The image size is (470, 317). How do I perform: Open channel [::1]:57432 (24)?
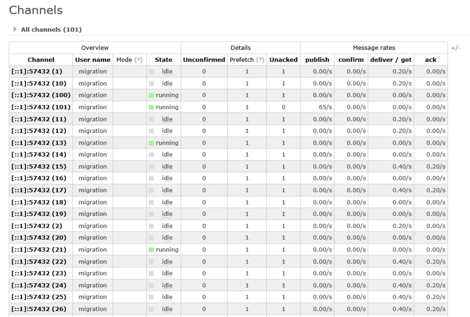click(x=39, y=285)
